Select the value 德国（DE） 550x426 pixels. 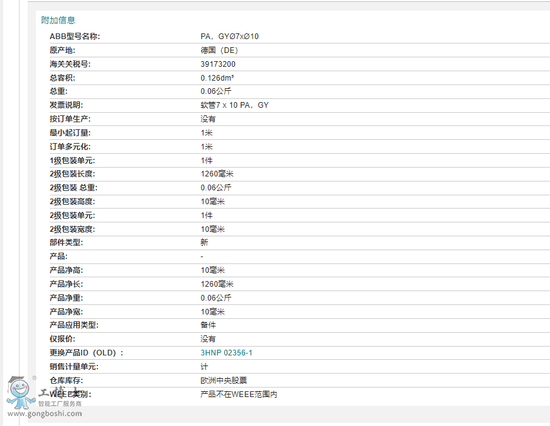[219, 50]
